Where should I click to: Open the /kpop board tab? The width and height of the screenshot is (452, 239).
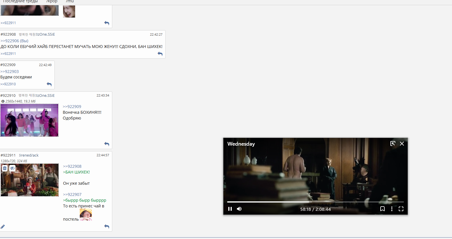52,1
